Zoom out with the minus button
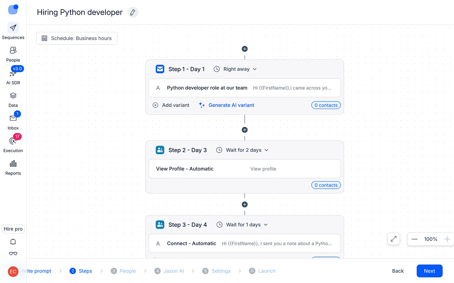Image resolution: width=454 pixels, height=283 pixels. (415, 239)
